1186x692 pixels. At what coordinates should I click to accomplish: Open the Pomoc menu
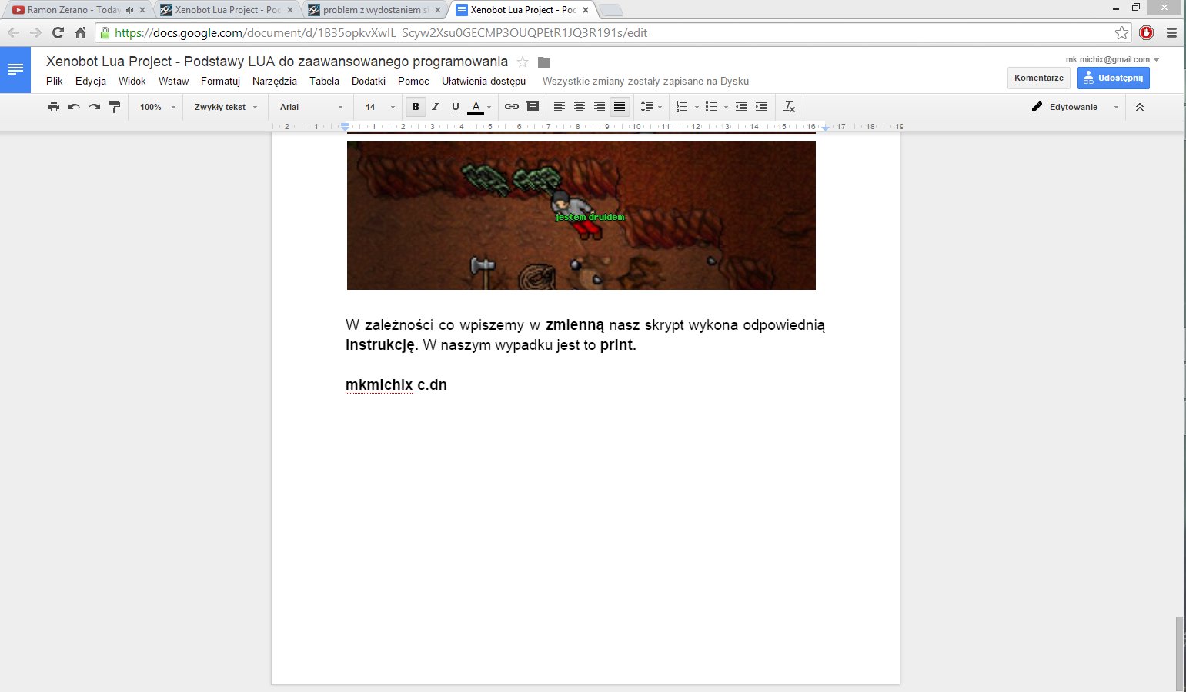coord(413,81)
